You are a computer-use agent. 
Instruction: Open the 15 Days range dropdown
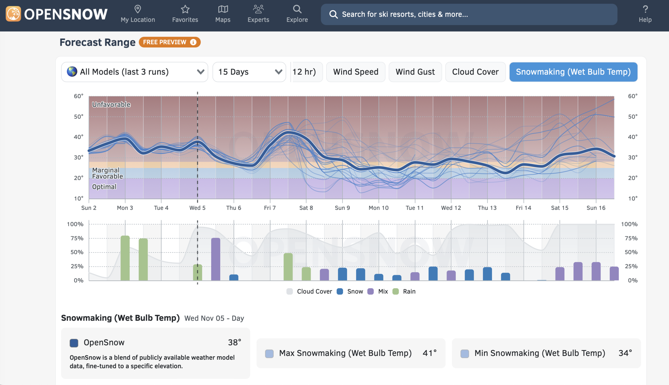pos(249,72)
